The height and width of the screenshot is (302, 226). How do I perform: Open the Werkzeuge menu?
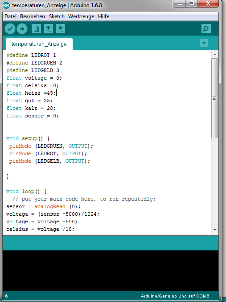click(81, 16)
